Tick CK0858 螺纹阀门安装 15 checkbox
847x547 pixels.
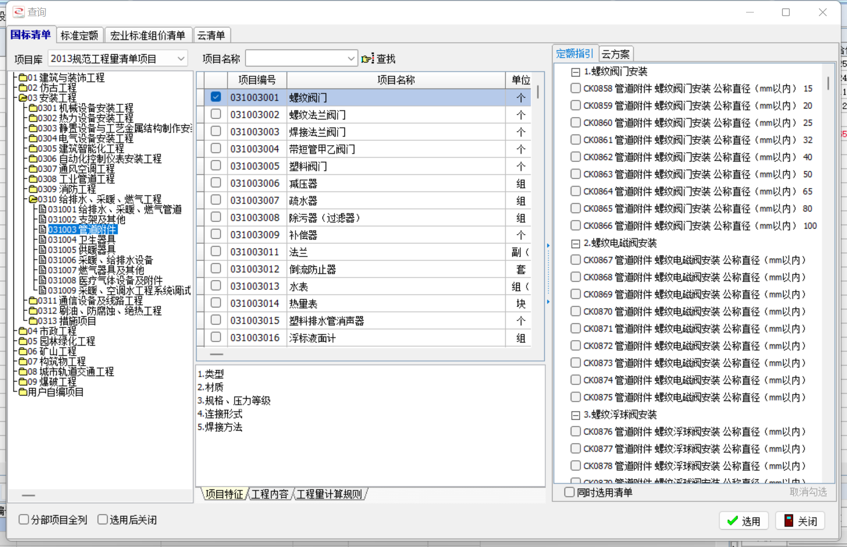click(x=575, y=88)
